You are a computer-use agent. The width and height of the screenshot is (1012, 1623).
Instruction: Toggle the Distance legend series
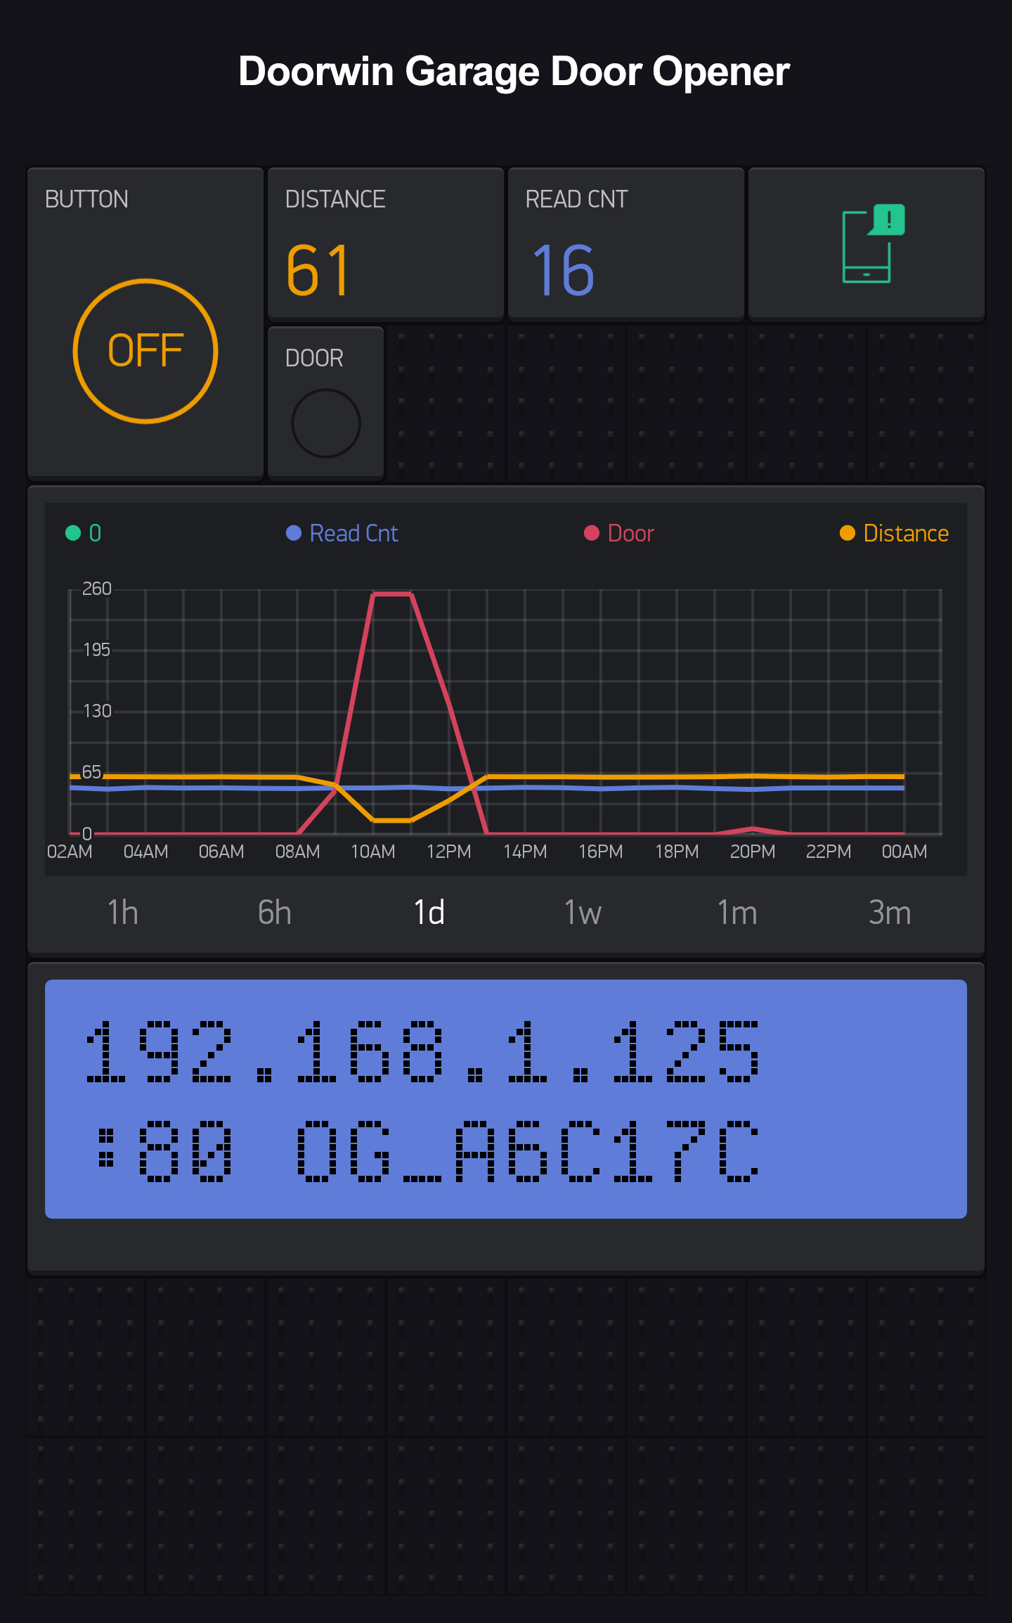pos(894,533)
